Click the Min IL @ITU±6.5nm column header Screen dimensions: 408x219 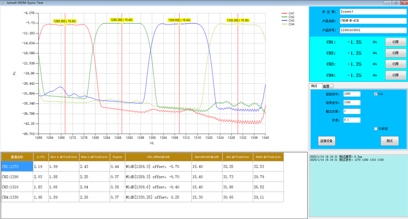(x=64, y=157)
